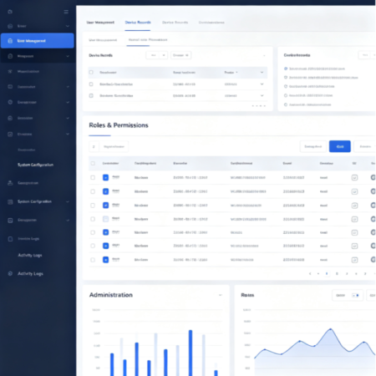
Task: Tick the checkbox of the last Roles row
Action: (x=93, y=260)
